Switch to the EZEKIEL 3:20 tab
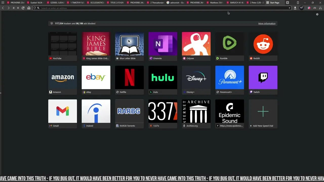 point(55,3)
